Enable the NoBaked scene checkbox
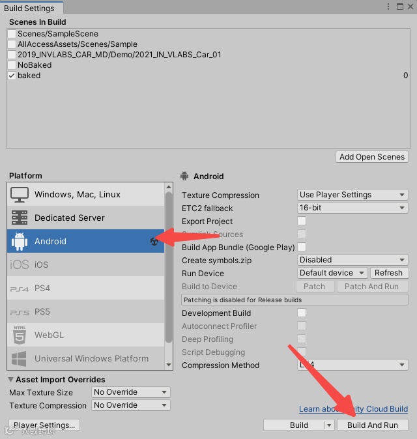Viewport: 417px width, 439px height. point(12,65)
